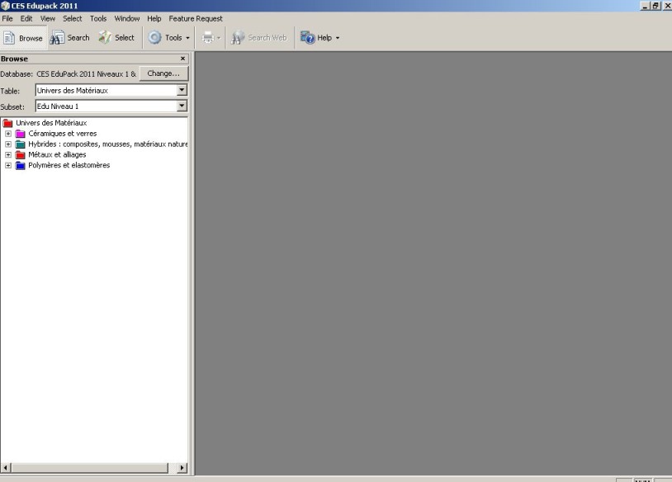Screen dimensions: 672x482
Task: Click the Change... database button
Action: click(163, 73)
